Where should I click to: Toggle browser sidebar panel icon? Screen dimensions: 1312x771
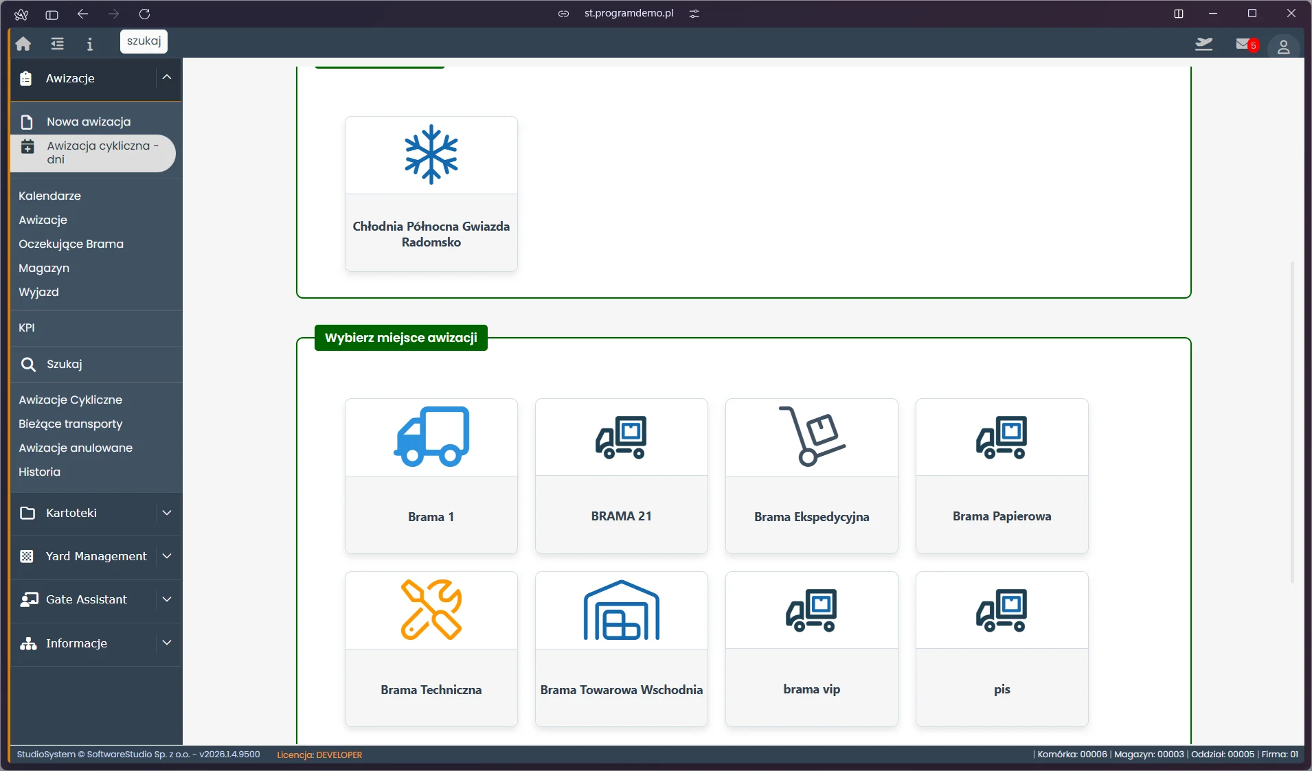tap(52, 14)
